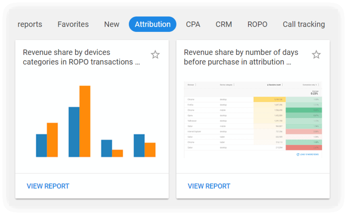Select the Attribution tab
This screenshot has height=215, width=347.
[x=152, y=24]
